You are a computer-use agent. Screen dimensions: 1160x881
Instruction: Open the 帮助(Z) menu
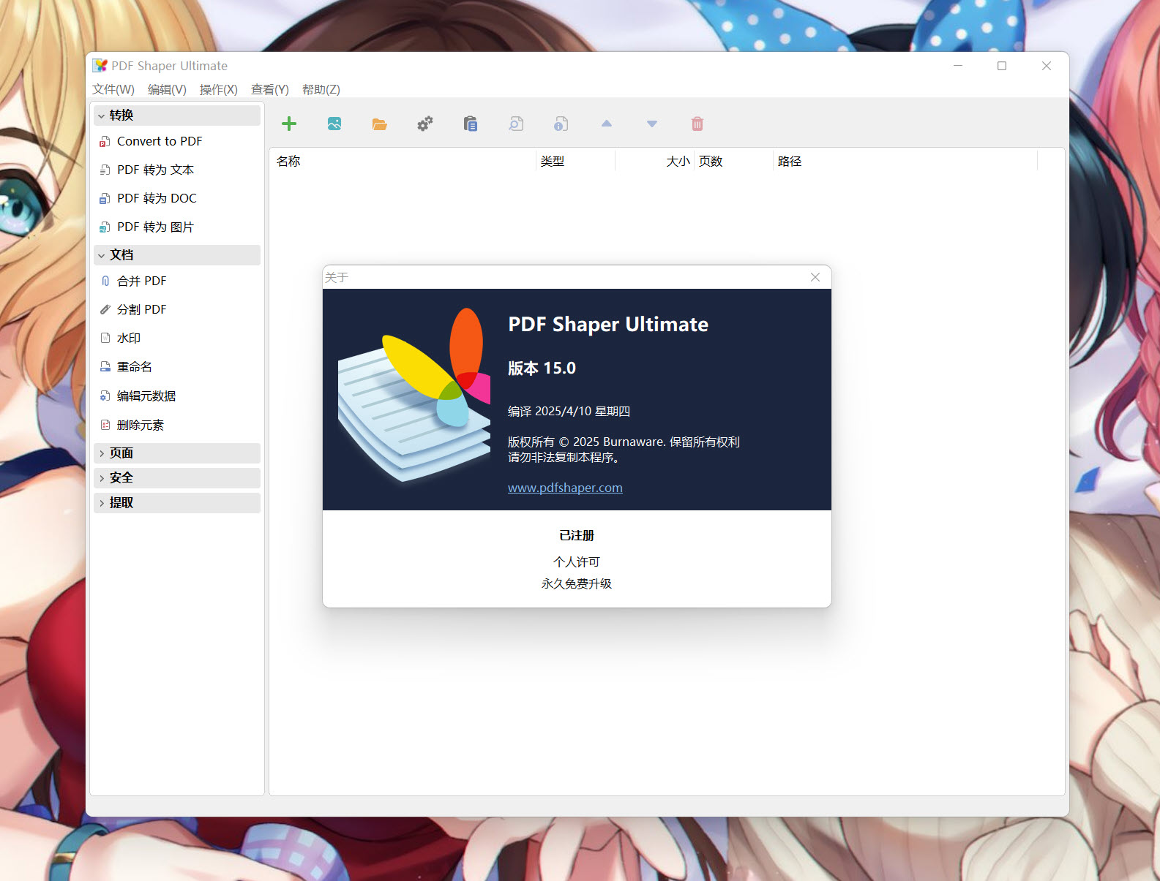[x=321, y=89]
